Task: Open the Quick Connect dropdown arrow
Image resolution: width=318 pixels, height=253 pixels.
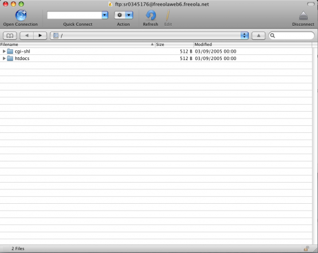Action: click(105, 15)
